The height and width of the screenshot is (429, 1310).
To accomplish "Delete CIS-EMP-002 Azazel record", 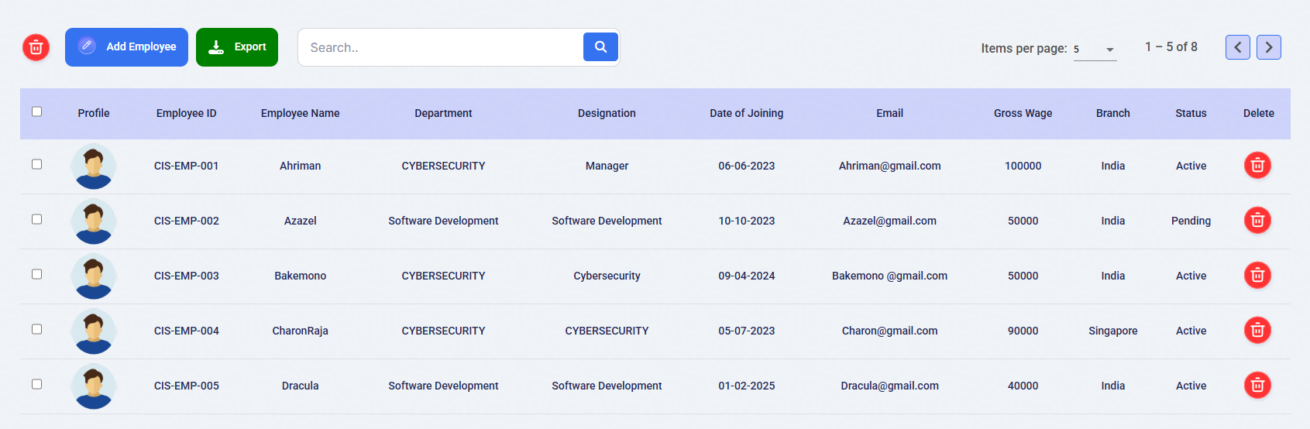I will click(1257, 220).
